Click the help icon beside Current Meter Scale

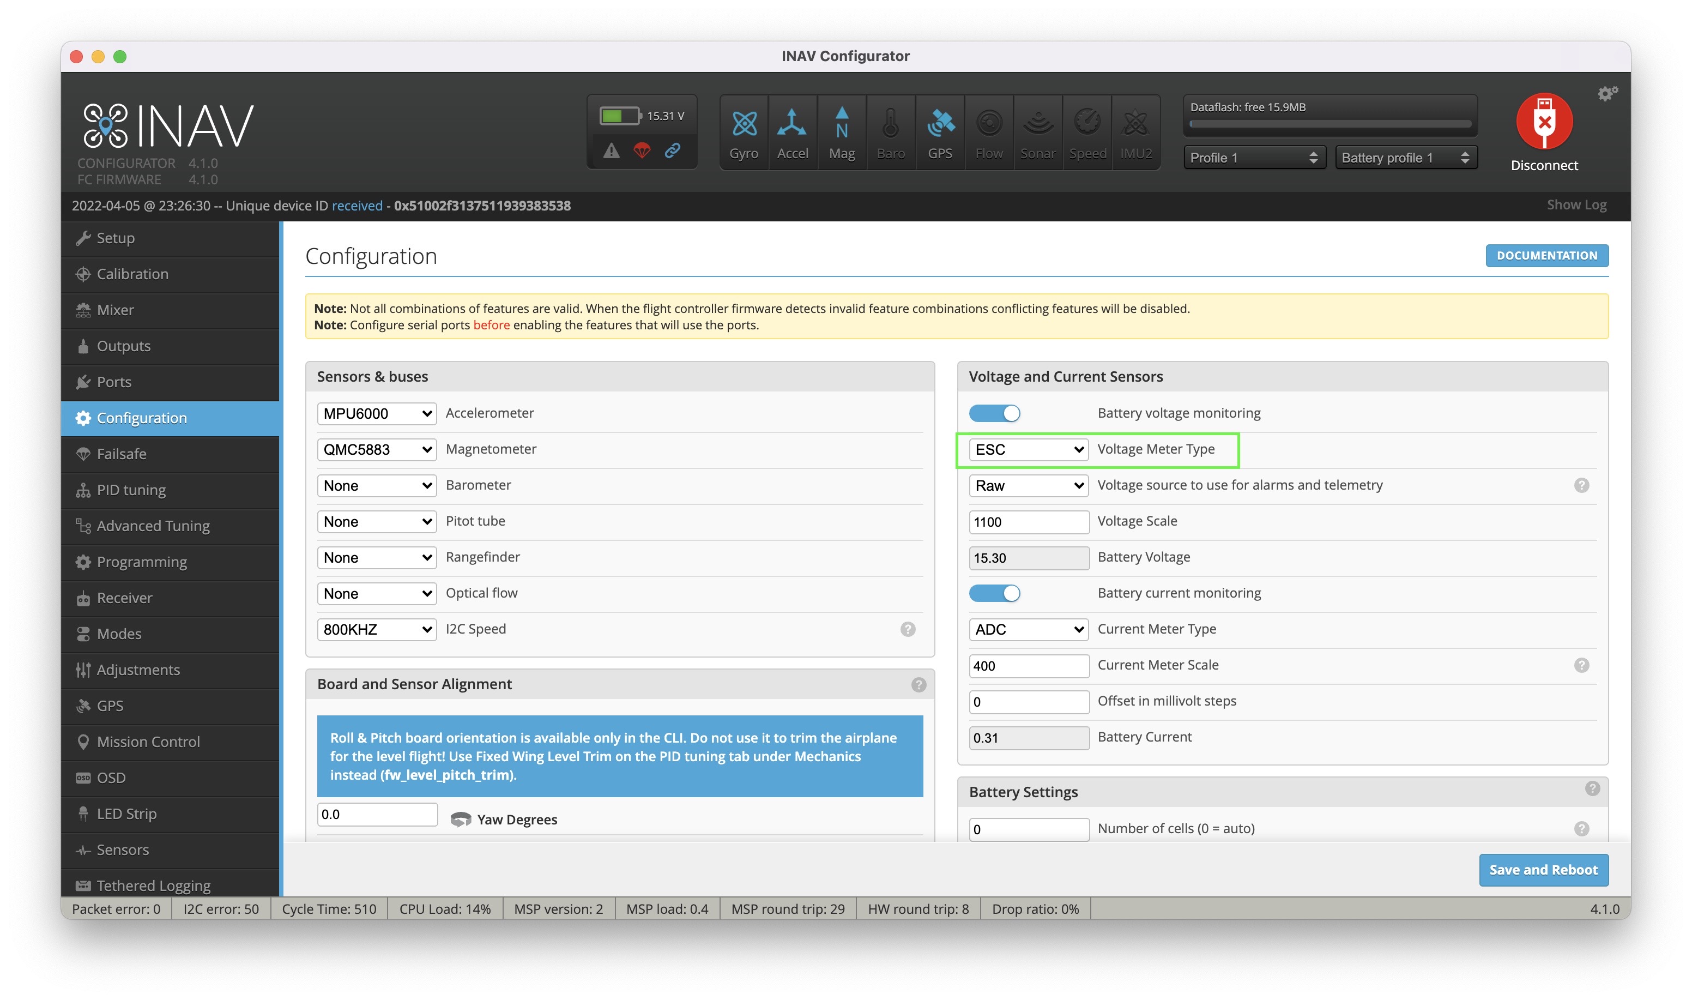[1581, 666]
